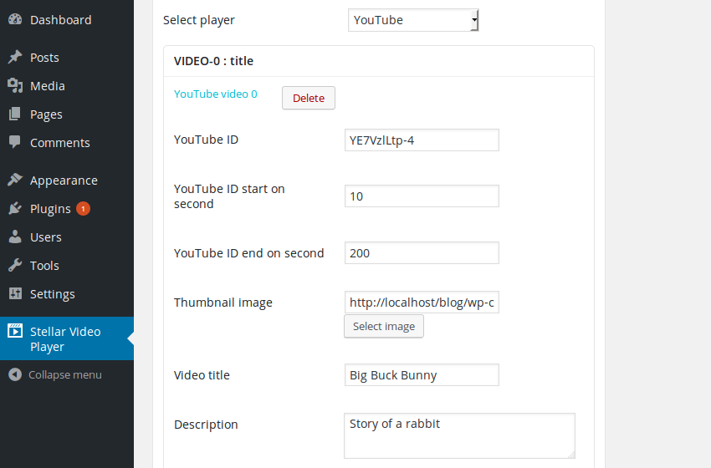Screen dimensions: 711x468
Task: Click the Thumbnail image URL field
Action: pos(422,303)
